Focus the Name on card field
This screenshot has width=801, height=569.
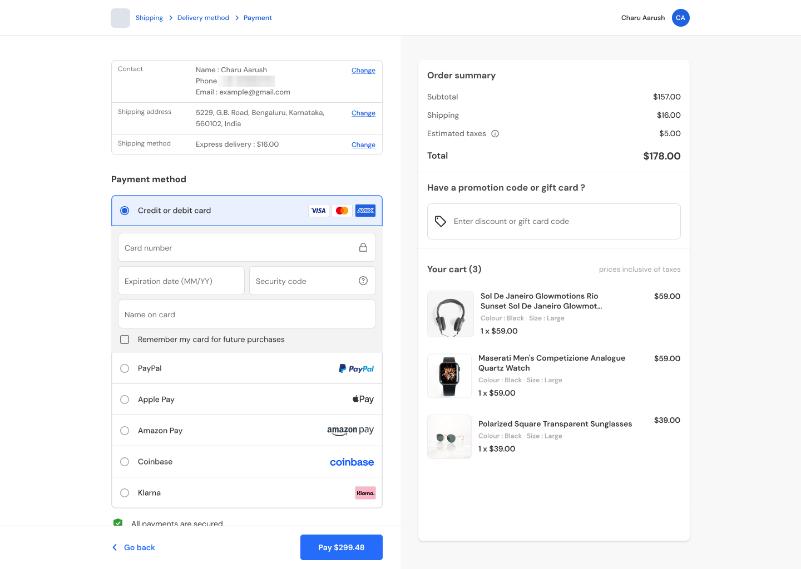(247, 314)
